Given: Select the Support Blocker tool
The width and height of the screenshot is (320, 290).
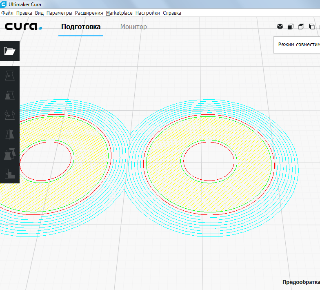Looking at the screenshot, I should pyautogui.click(x=9, y=174).
